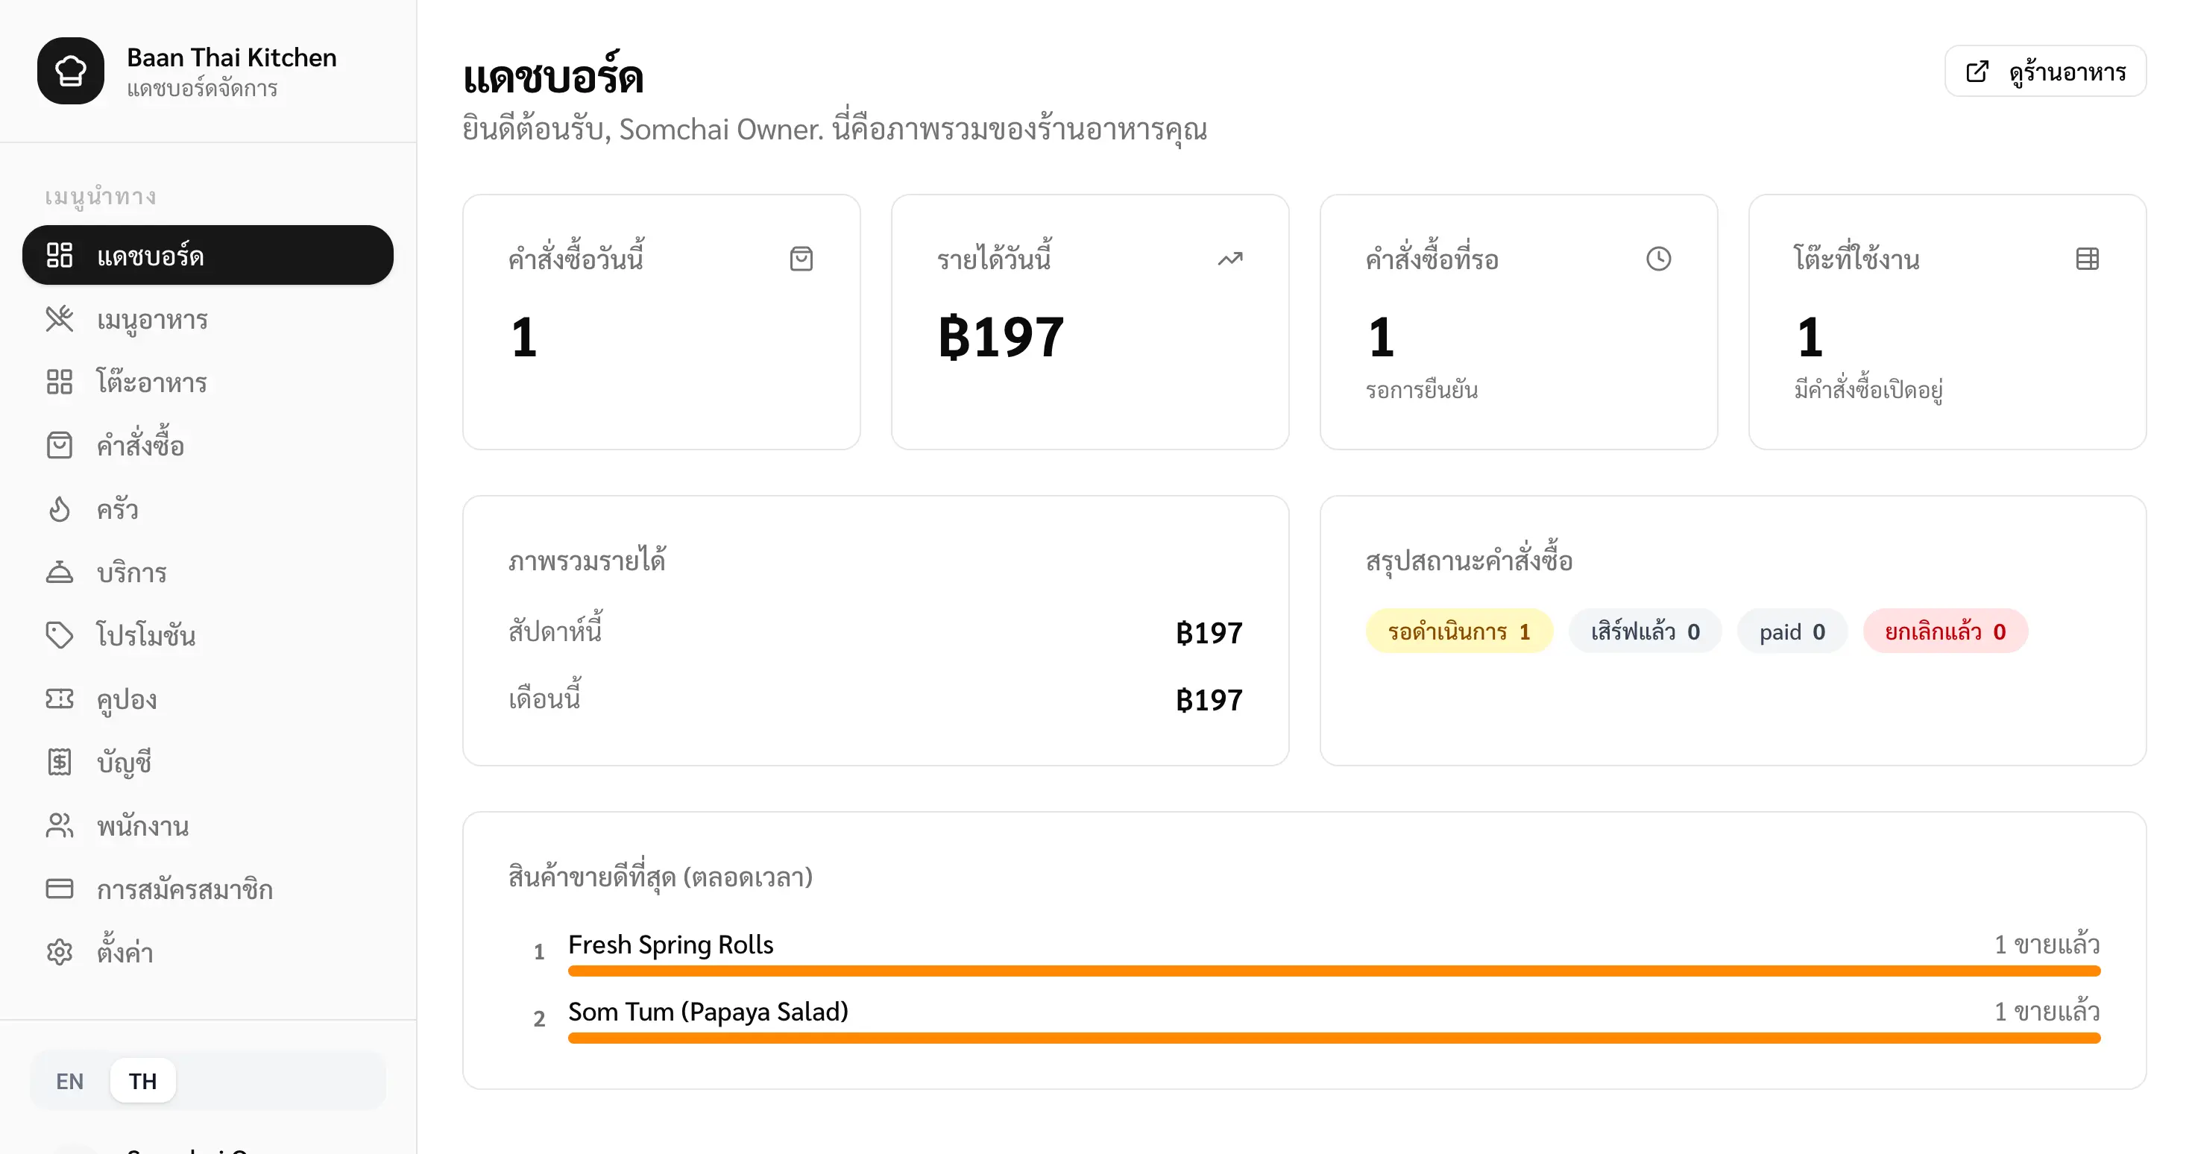This screenshot has height=1154, width=2192.
Task: Click the settings gear icon
Action: pyautogui.click(x=60, y=951)
